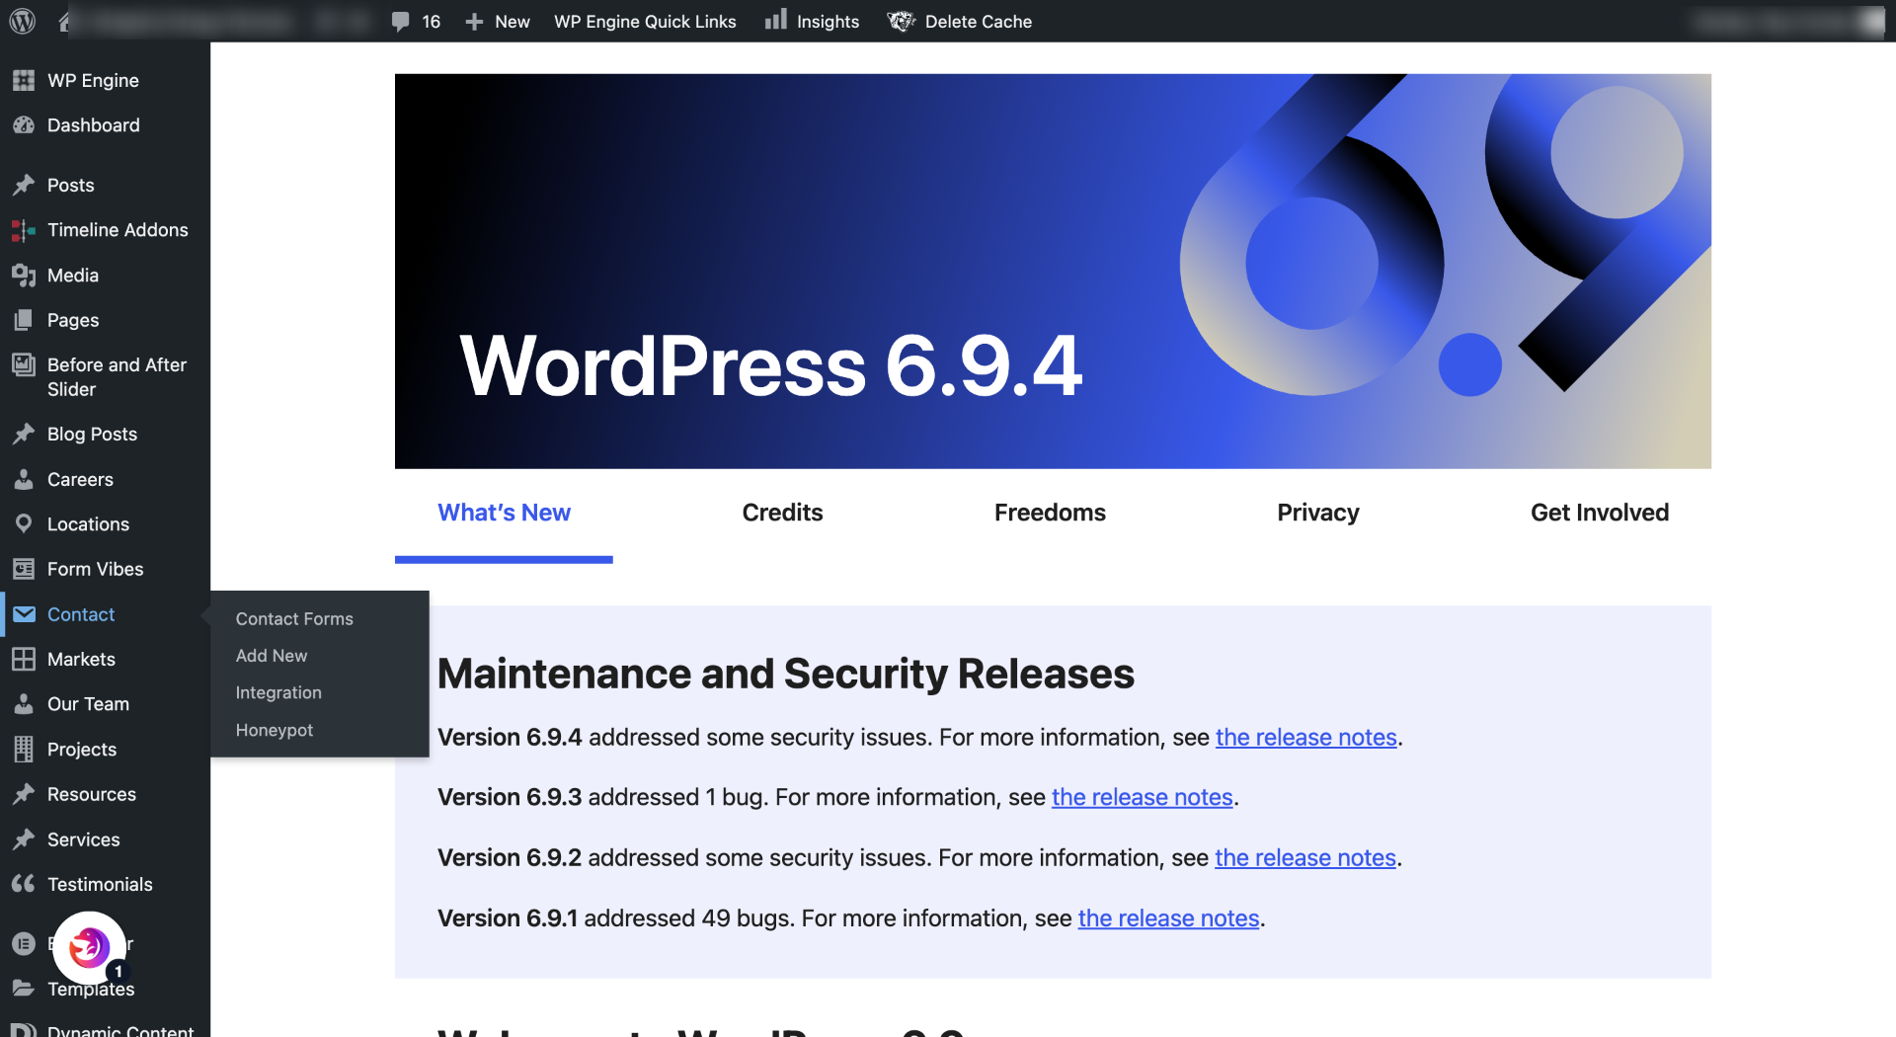The image size is (1896, 1037).
Task: Click the Testimonials quote icon
Action: [24, 884]
